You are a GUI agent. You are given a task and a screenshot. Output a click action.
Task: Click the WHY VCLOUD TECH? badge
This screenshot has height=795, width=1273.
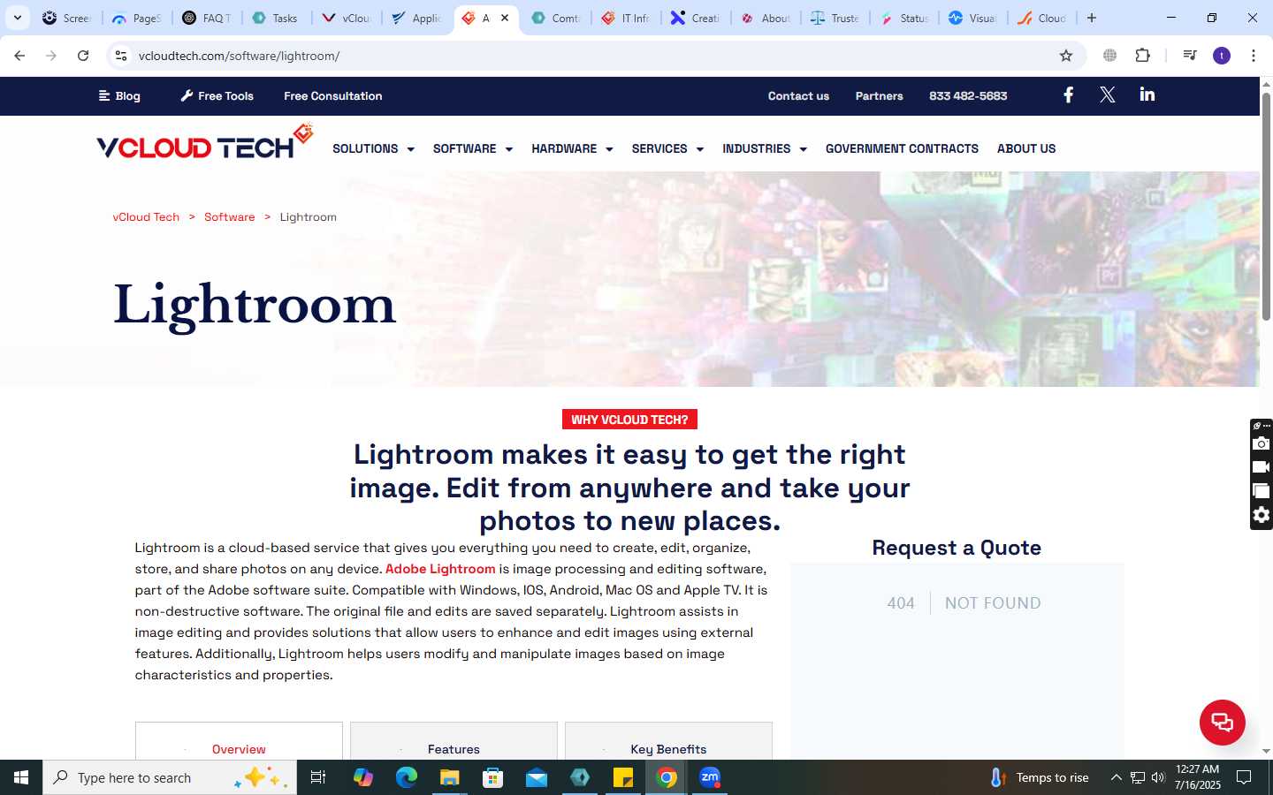[629, 420]
